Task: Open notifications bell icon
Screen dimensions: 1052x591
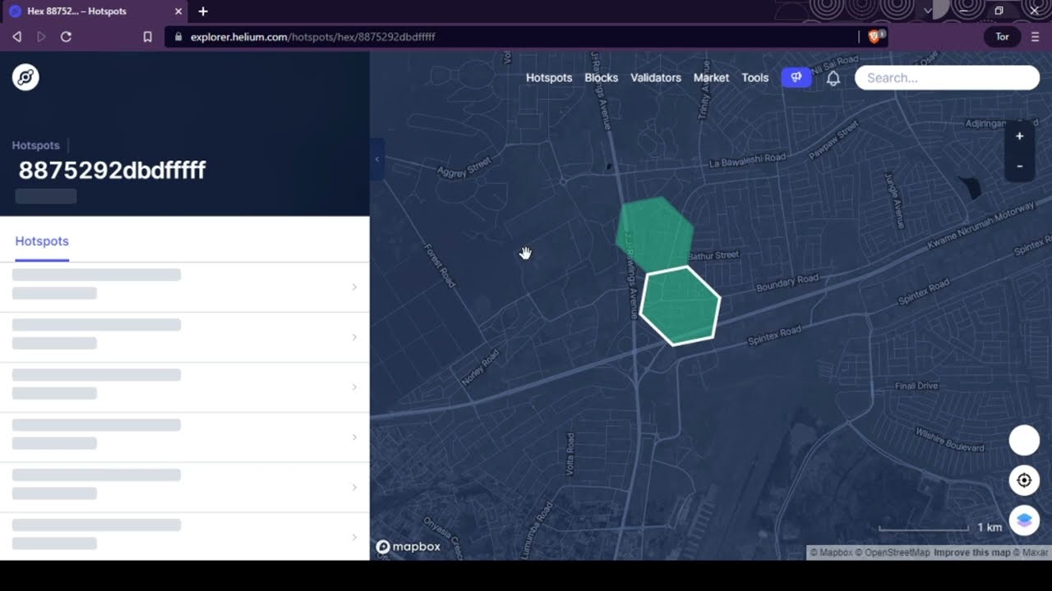Action: pos(833,78)
